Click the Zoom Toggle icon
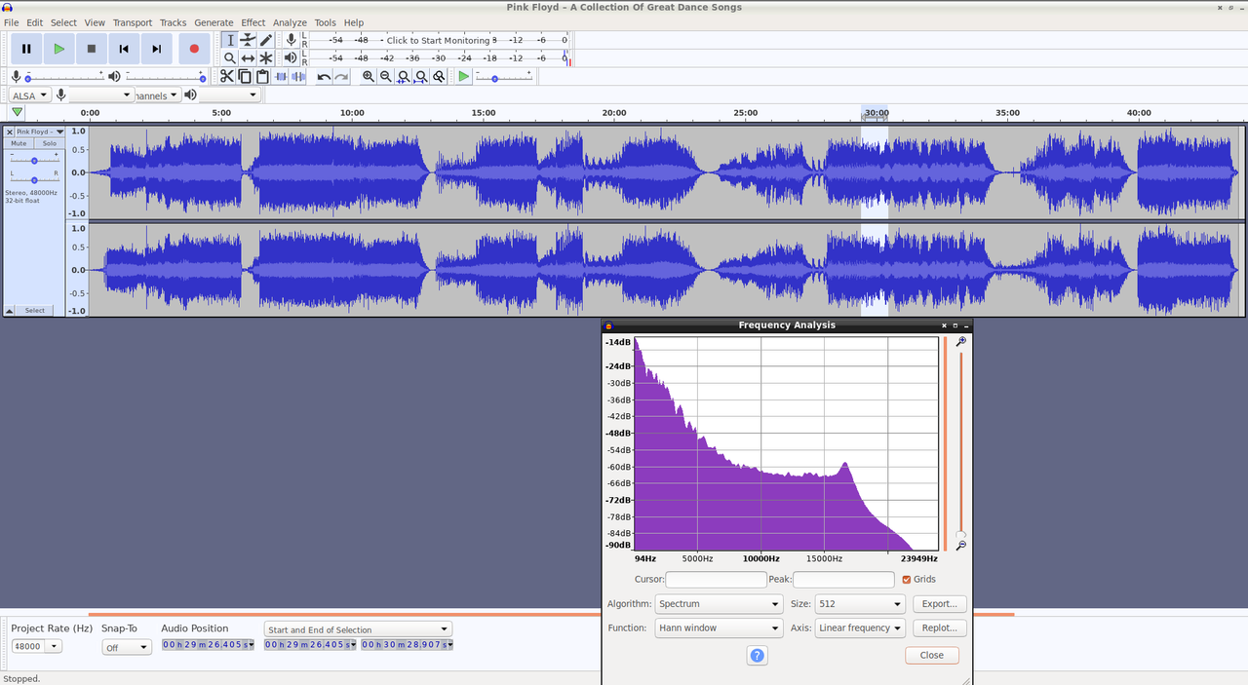 [440, 77]
